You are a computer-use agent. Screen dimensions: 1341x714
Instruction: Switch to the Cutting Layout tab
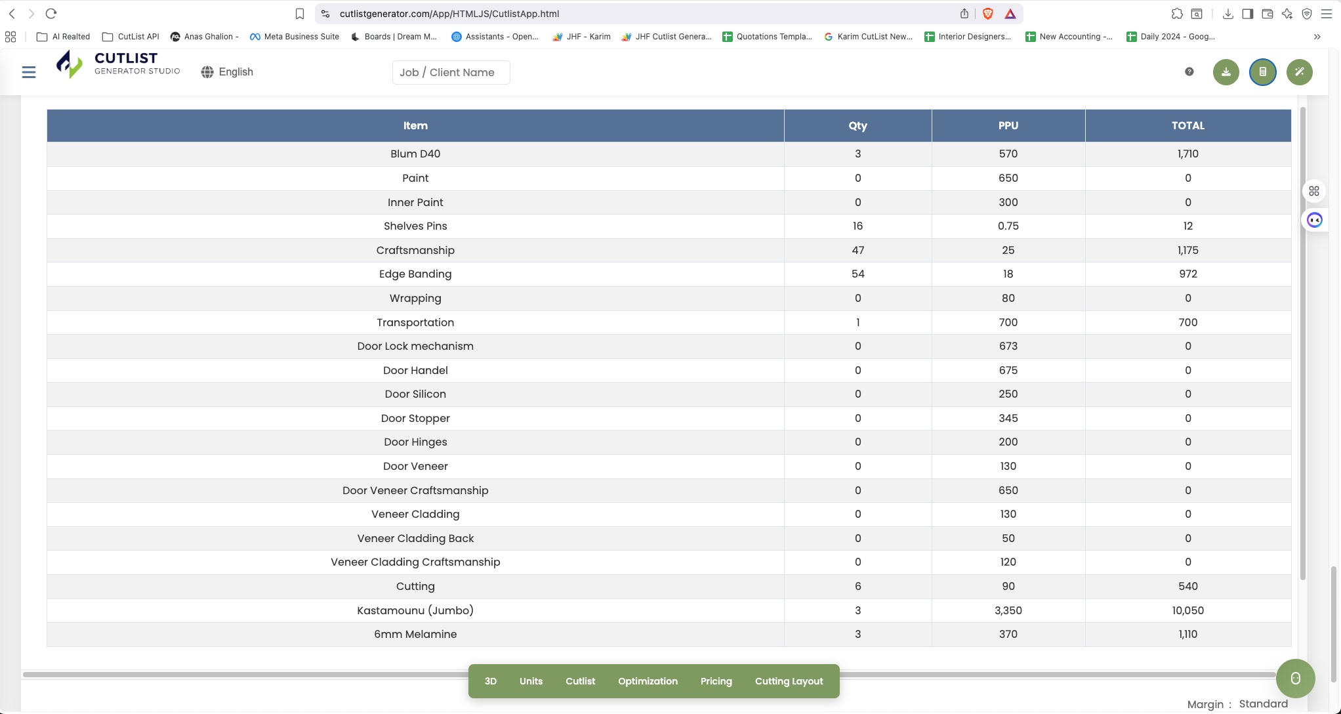coord(789,681)
